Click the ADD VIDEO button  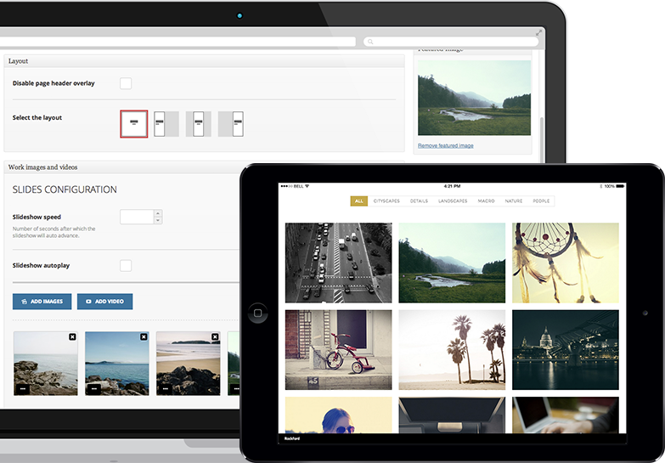tap(104, 302)
